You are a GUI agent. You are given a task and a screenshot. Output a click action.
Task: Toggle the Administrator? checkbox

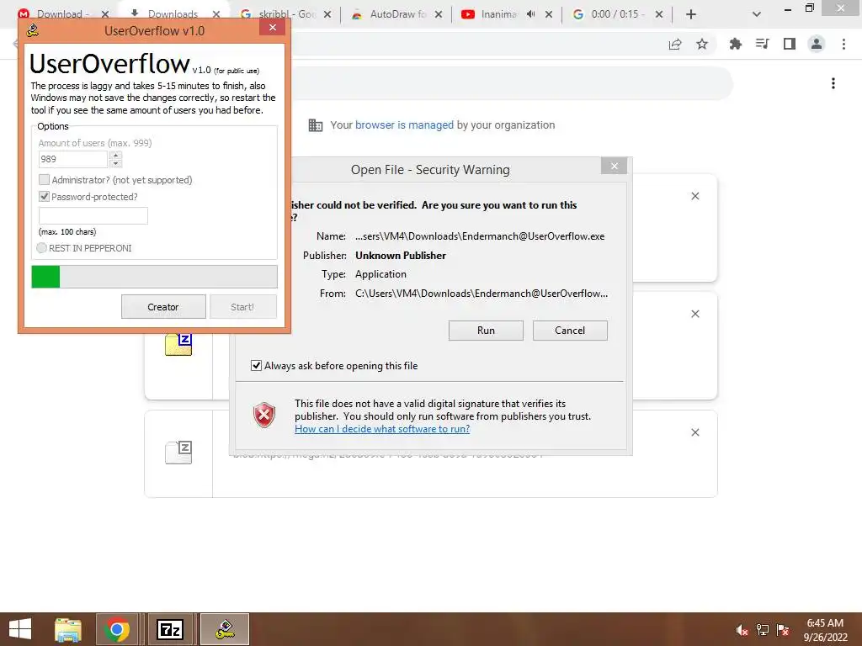[x=44, y=180]
